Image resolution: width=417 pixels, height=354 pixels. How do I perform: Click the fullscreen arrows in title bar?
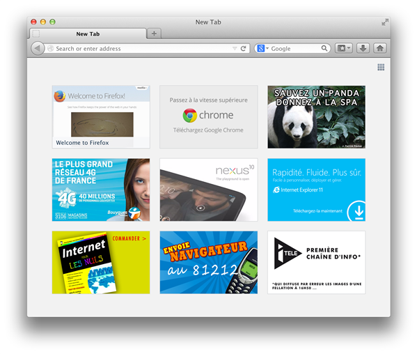point(385,22)
